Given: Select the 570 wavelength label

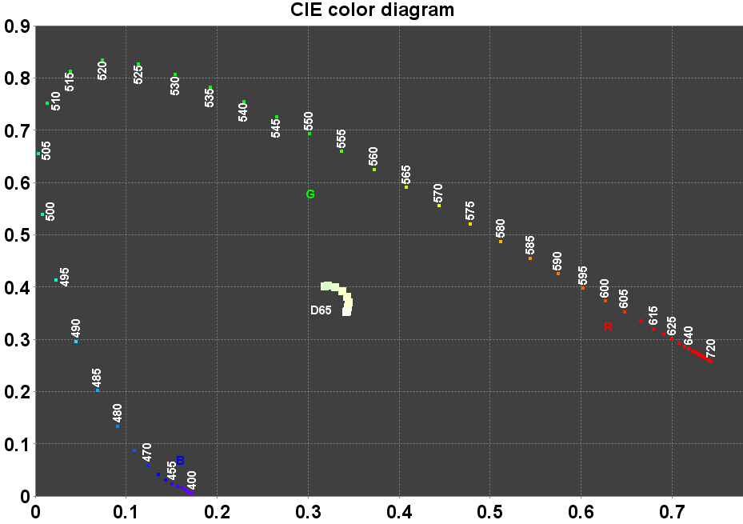Looking at the screenshot, I should pos(438,194).
